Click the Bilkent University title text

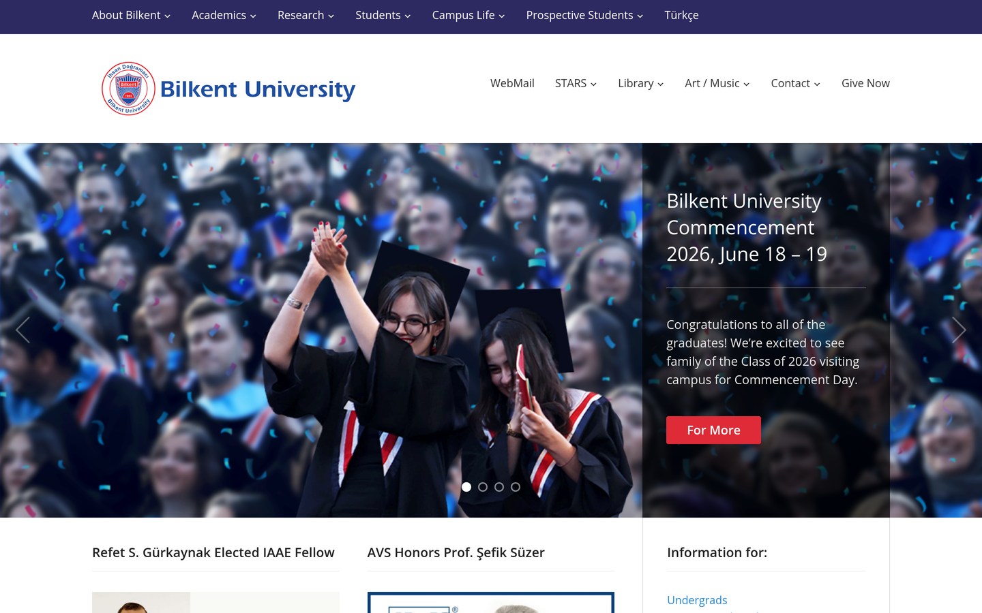pyautogui.click(x=258, y=89)
